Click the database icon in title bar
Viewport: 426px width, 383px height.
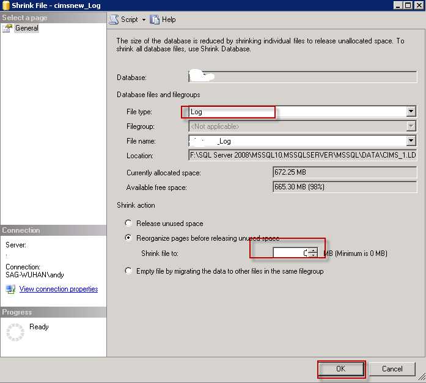point(6,5)
